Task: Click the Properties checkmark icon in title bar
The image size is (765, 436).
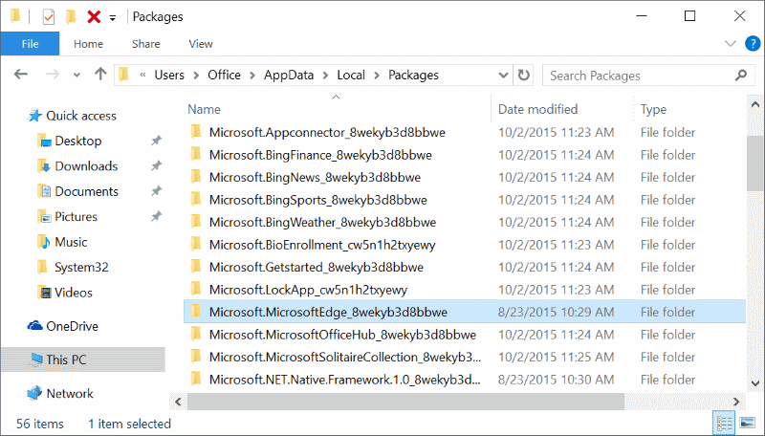Action: (x=49, y=16)
